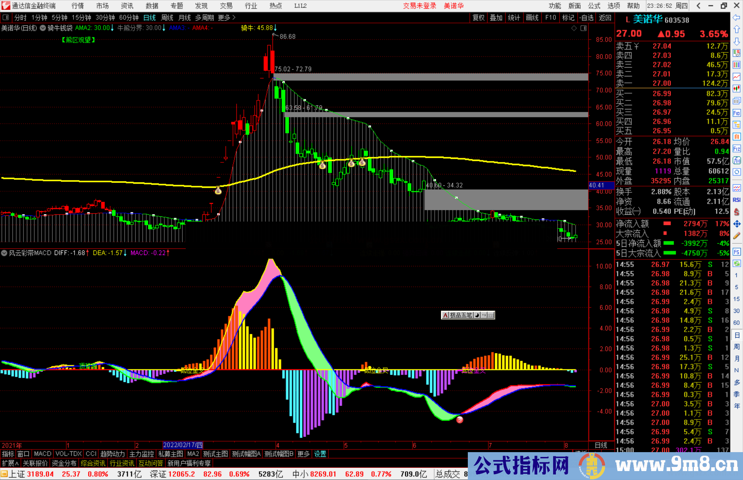Click the 2022/02/17 date marker on timeline

183,445
